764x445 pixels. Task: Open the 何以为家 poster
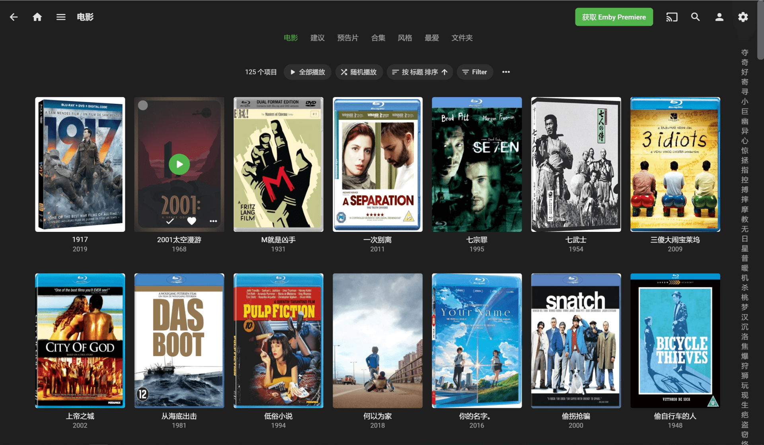378,340
